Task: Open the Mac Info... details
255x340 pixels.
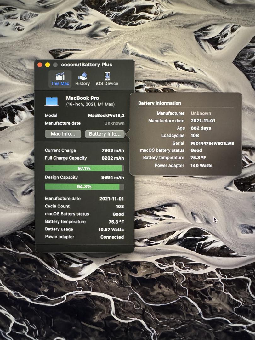Action: [63, 134]
